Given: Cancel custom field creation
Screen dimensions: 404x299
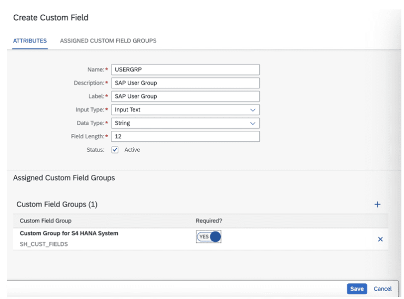Looking at the screenshot, I should click(382, 288).
